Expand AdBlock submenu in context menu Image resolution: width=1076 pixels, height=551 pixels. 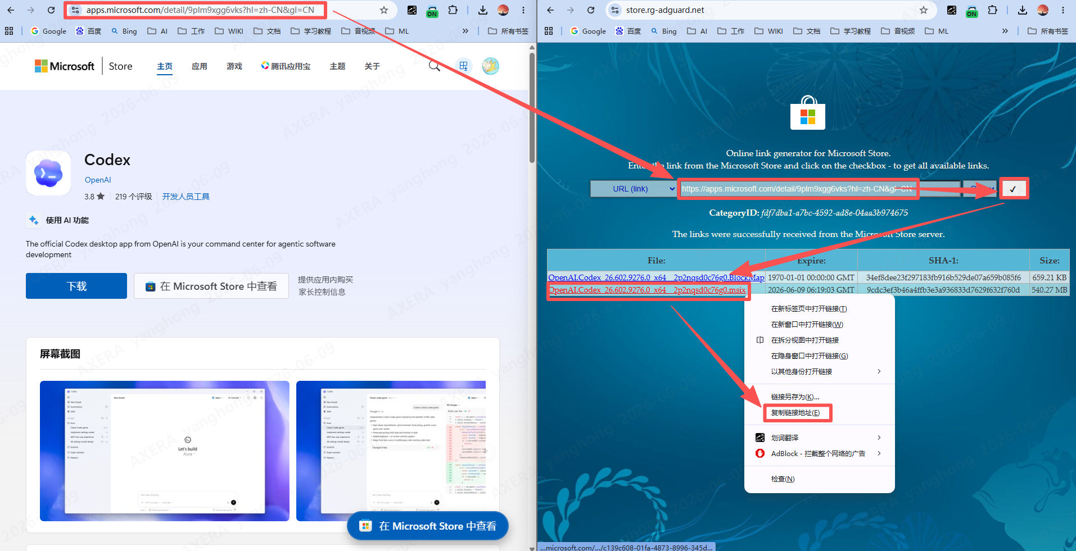click(x=820, y=453)
